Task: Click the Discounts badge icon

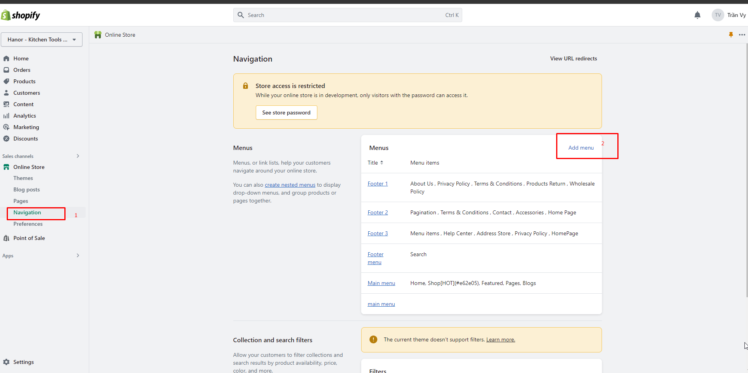Action: (x=6, y=139)
